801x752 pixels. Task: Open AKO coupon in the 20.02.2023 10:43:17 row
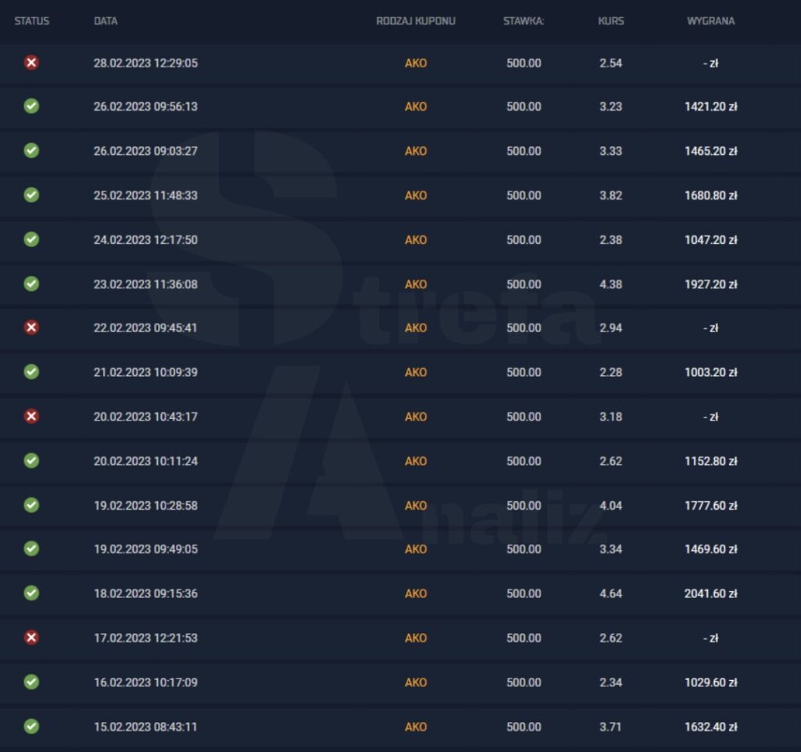[416, 417]
